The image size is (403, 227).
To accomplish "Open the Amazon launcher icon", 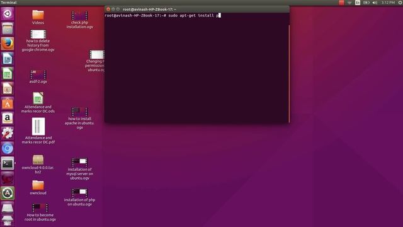I will coord(8,118).
